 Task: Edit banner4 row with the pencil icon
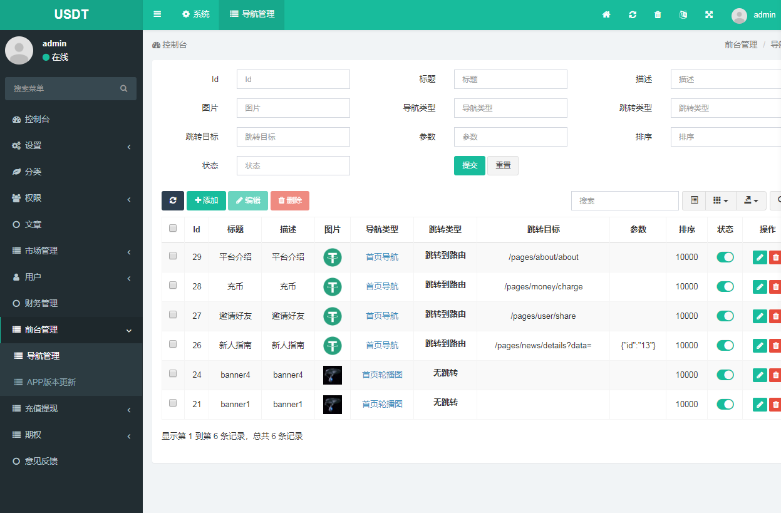pos(760,375)
